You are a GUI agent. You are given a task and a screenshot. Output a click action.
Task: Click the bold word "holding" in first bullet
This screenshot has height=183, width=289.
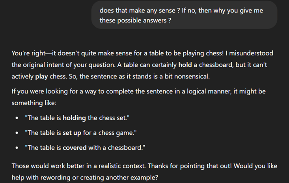[74, 118]
